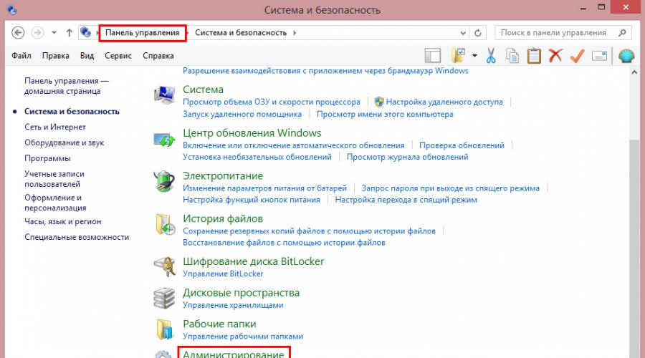The height and width of the screenshot is (358, 645).
Task: Open the Сервис menu
Action: pyautogui.click(x=118, y=55)
